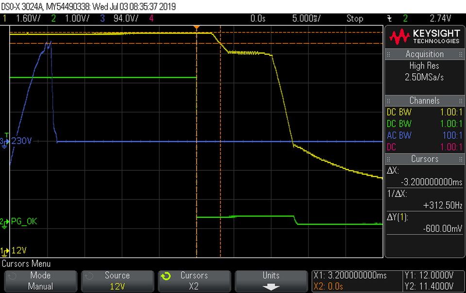Click the down arrow on Units softkey

[271, 287]
